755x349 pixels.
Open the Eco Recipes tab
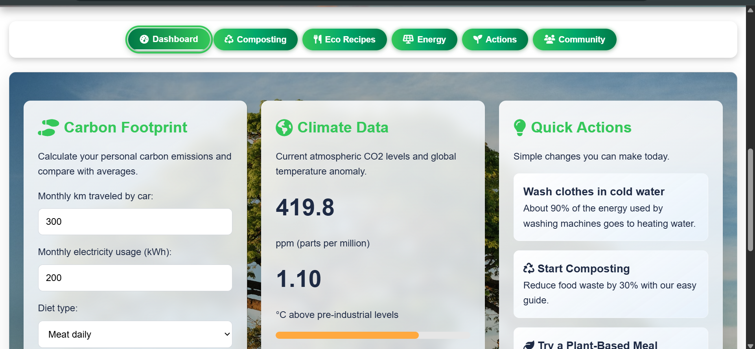pyautogui.click(x=344, y=39)
